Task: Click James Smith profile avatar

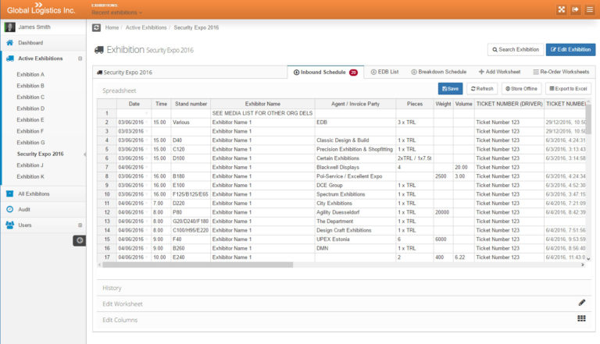Action: point(10,27)
